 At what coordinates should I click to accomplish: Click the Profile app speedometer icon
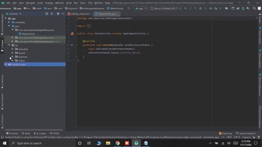coord(210,8)
